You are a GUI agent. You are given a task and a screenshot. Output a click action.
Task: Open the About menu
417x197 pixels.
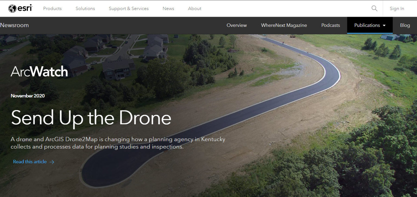pos(195,8)
